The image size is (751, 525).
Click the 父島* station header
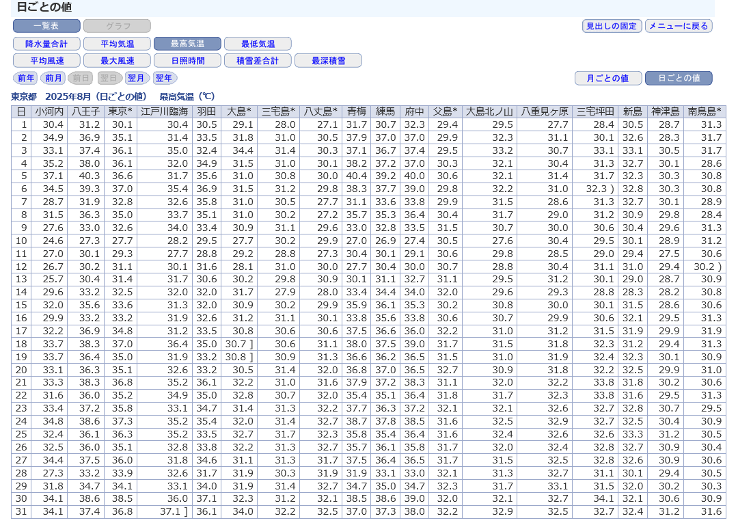[x=445, y=111]
